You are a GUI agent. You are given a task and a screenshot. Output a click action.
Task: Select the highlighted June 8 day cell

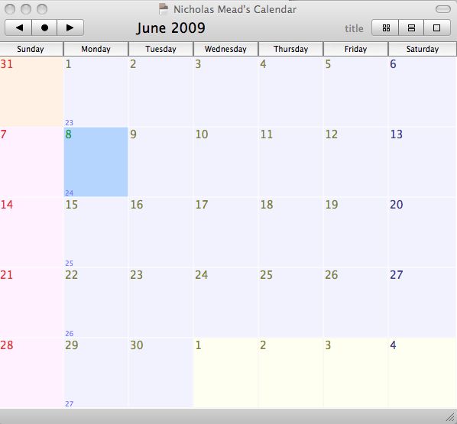pos(96,162)
